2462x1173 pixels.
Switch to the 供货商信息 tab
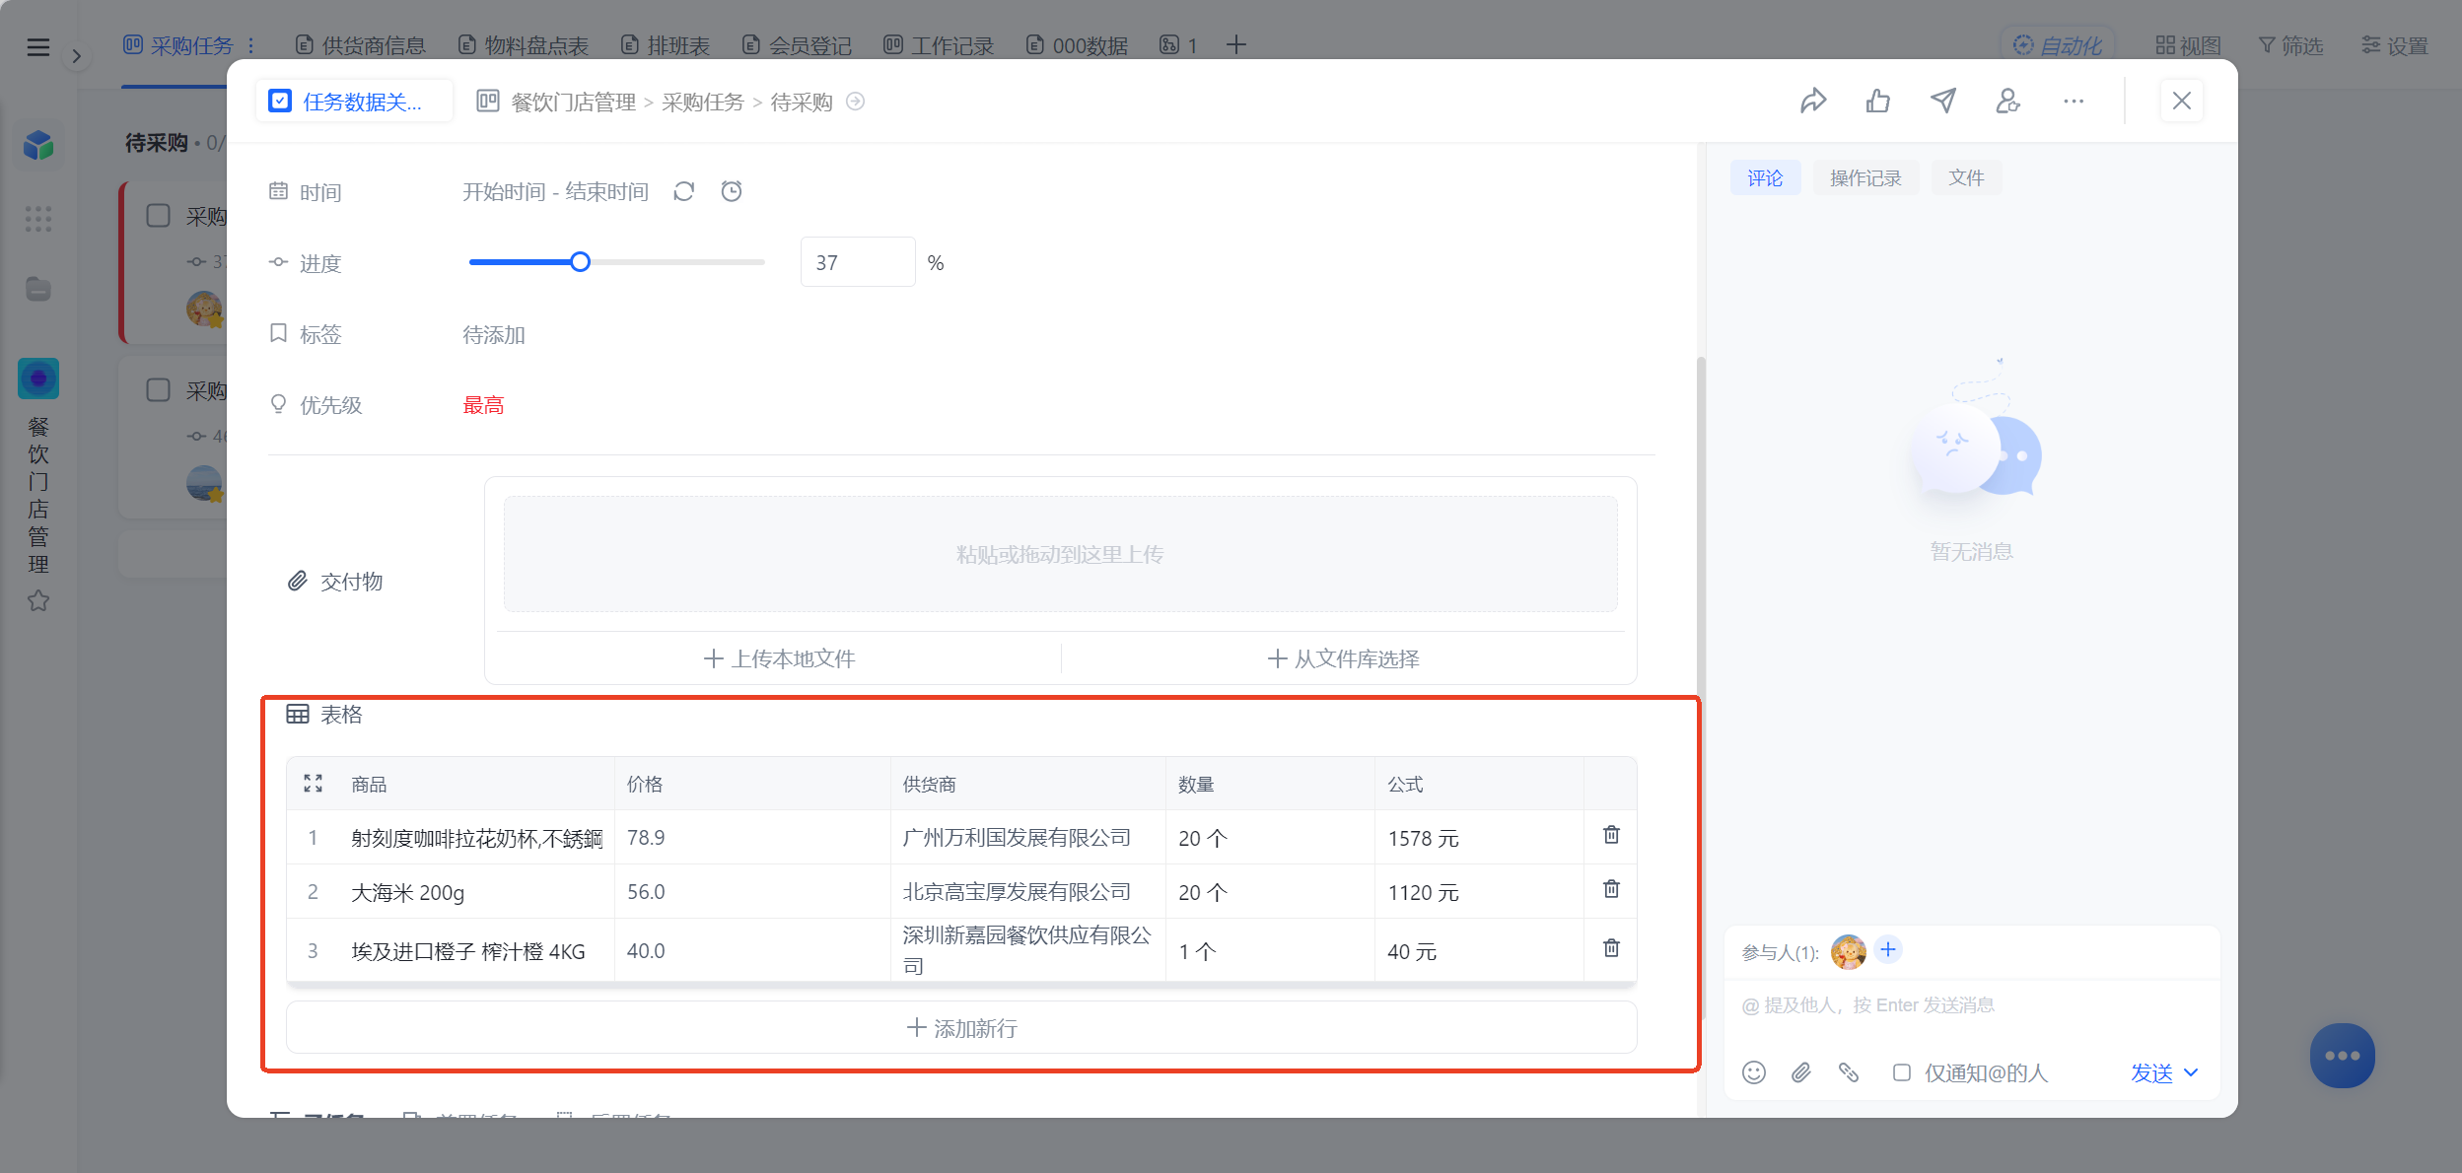coord(361,45)
